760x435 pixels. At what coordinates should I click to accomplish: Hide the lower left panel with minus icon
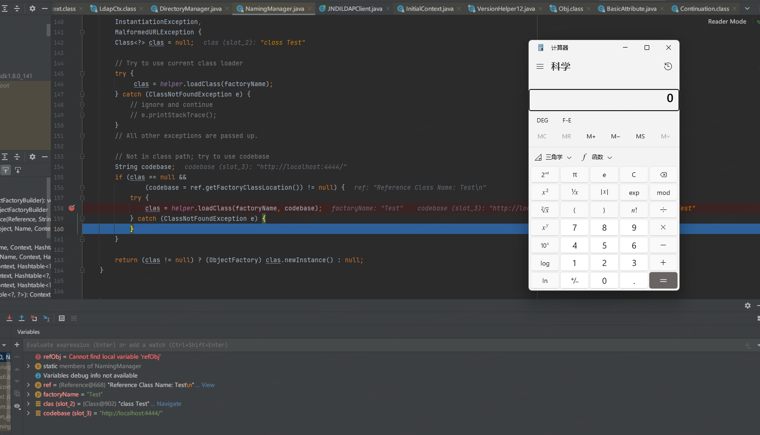click(45, 157)
